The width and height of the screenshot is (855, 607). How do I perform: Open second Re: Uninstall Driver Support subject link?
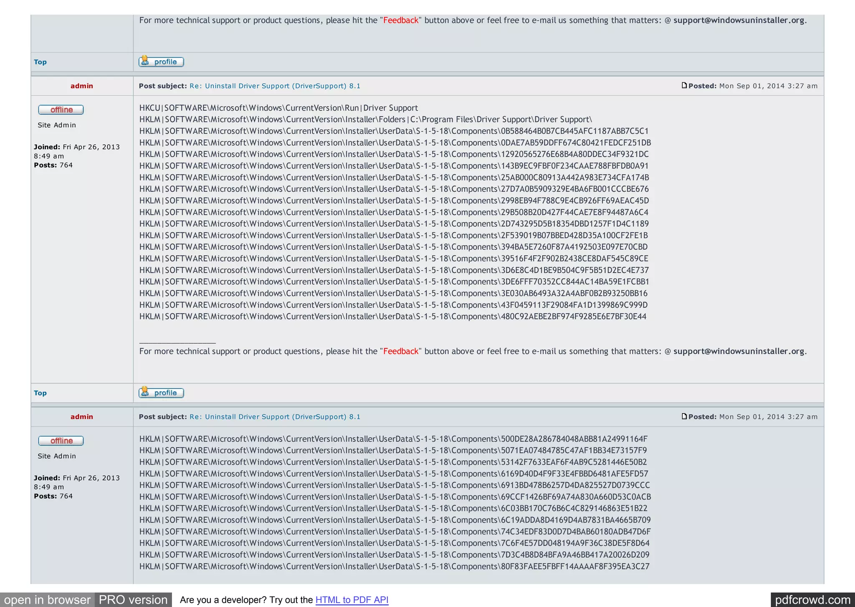pyautogui.click(x=275, y=417)
